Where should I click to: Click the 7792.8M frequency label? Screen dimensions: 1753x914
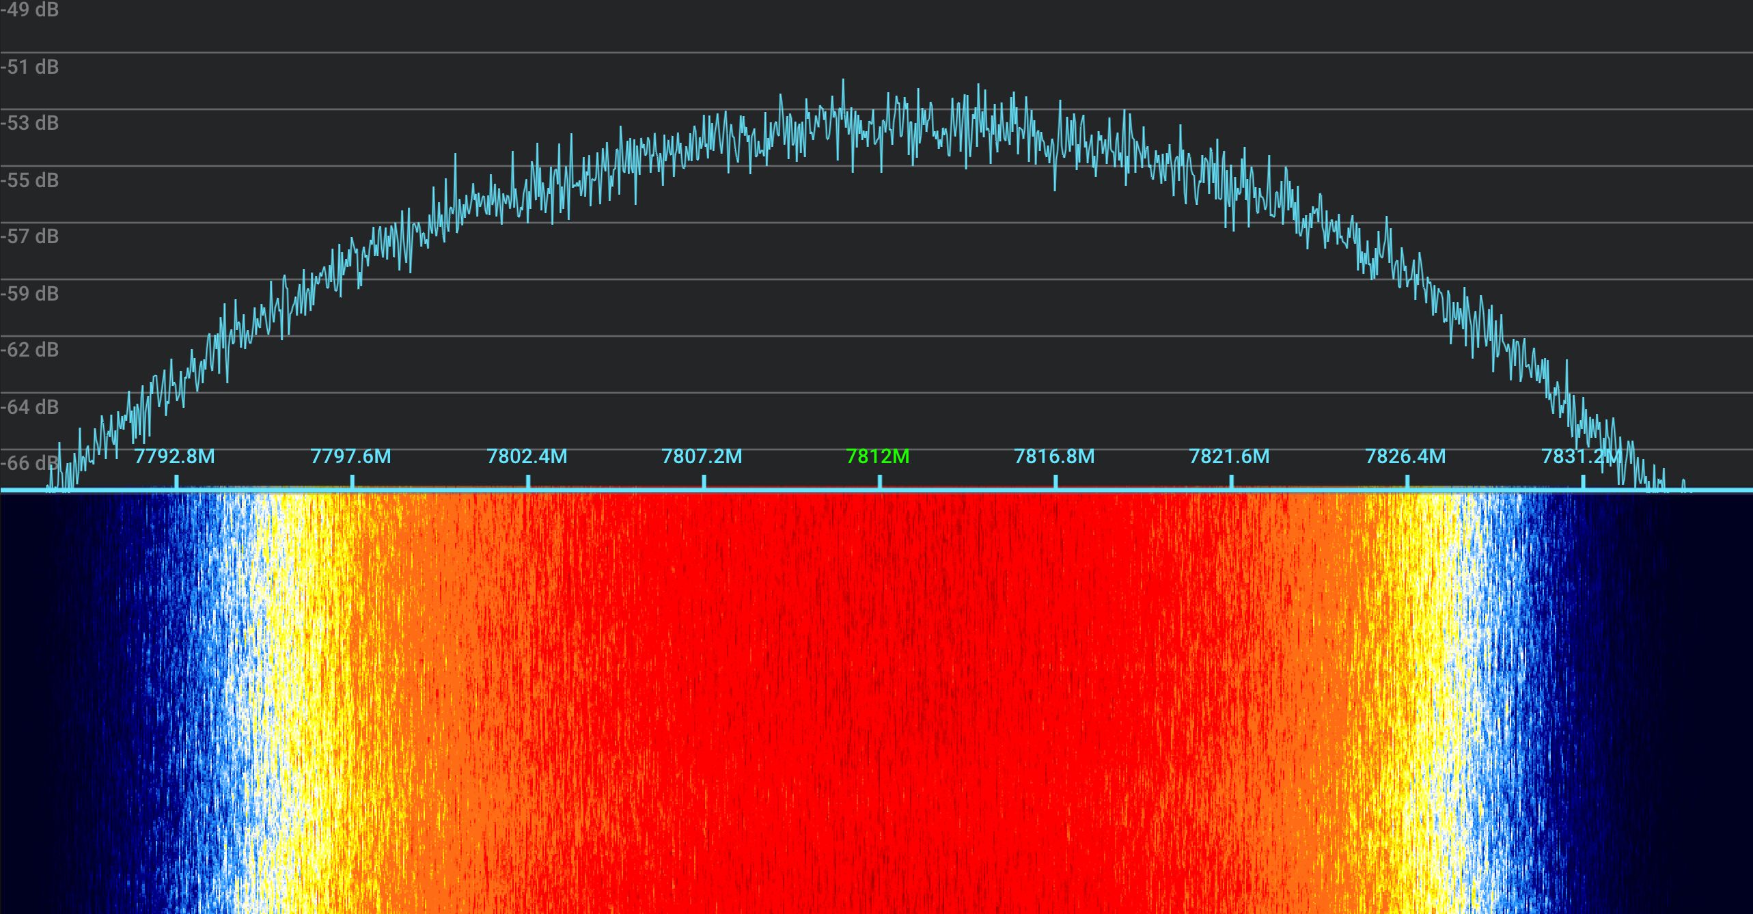[174, 457]
